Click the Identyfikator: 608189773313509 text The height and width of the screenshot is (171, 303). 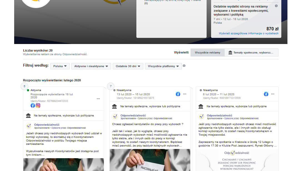222,98
